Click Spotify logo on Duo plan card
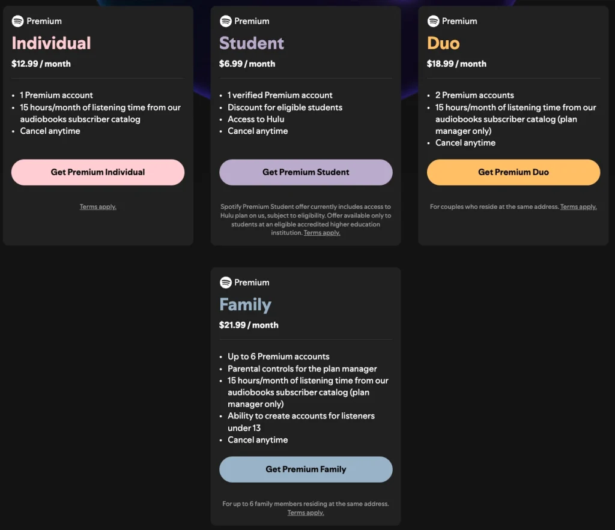Image resolution: width=615 pixels, height=530 pixels. [433, 21]
